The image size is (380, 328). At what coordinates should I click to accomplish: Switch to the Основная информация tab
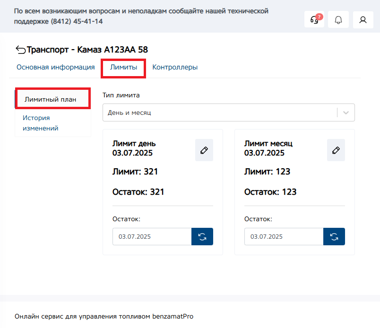(56, 67)
